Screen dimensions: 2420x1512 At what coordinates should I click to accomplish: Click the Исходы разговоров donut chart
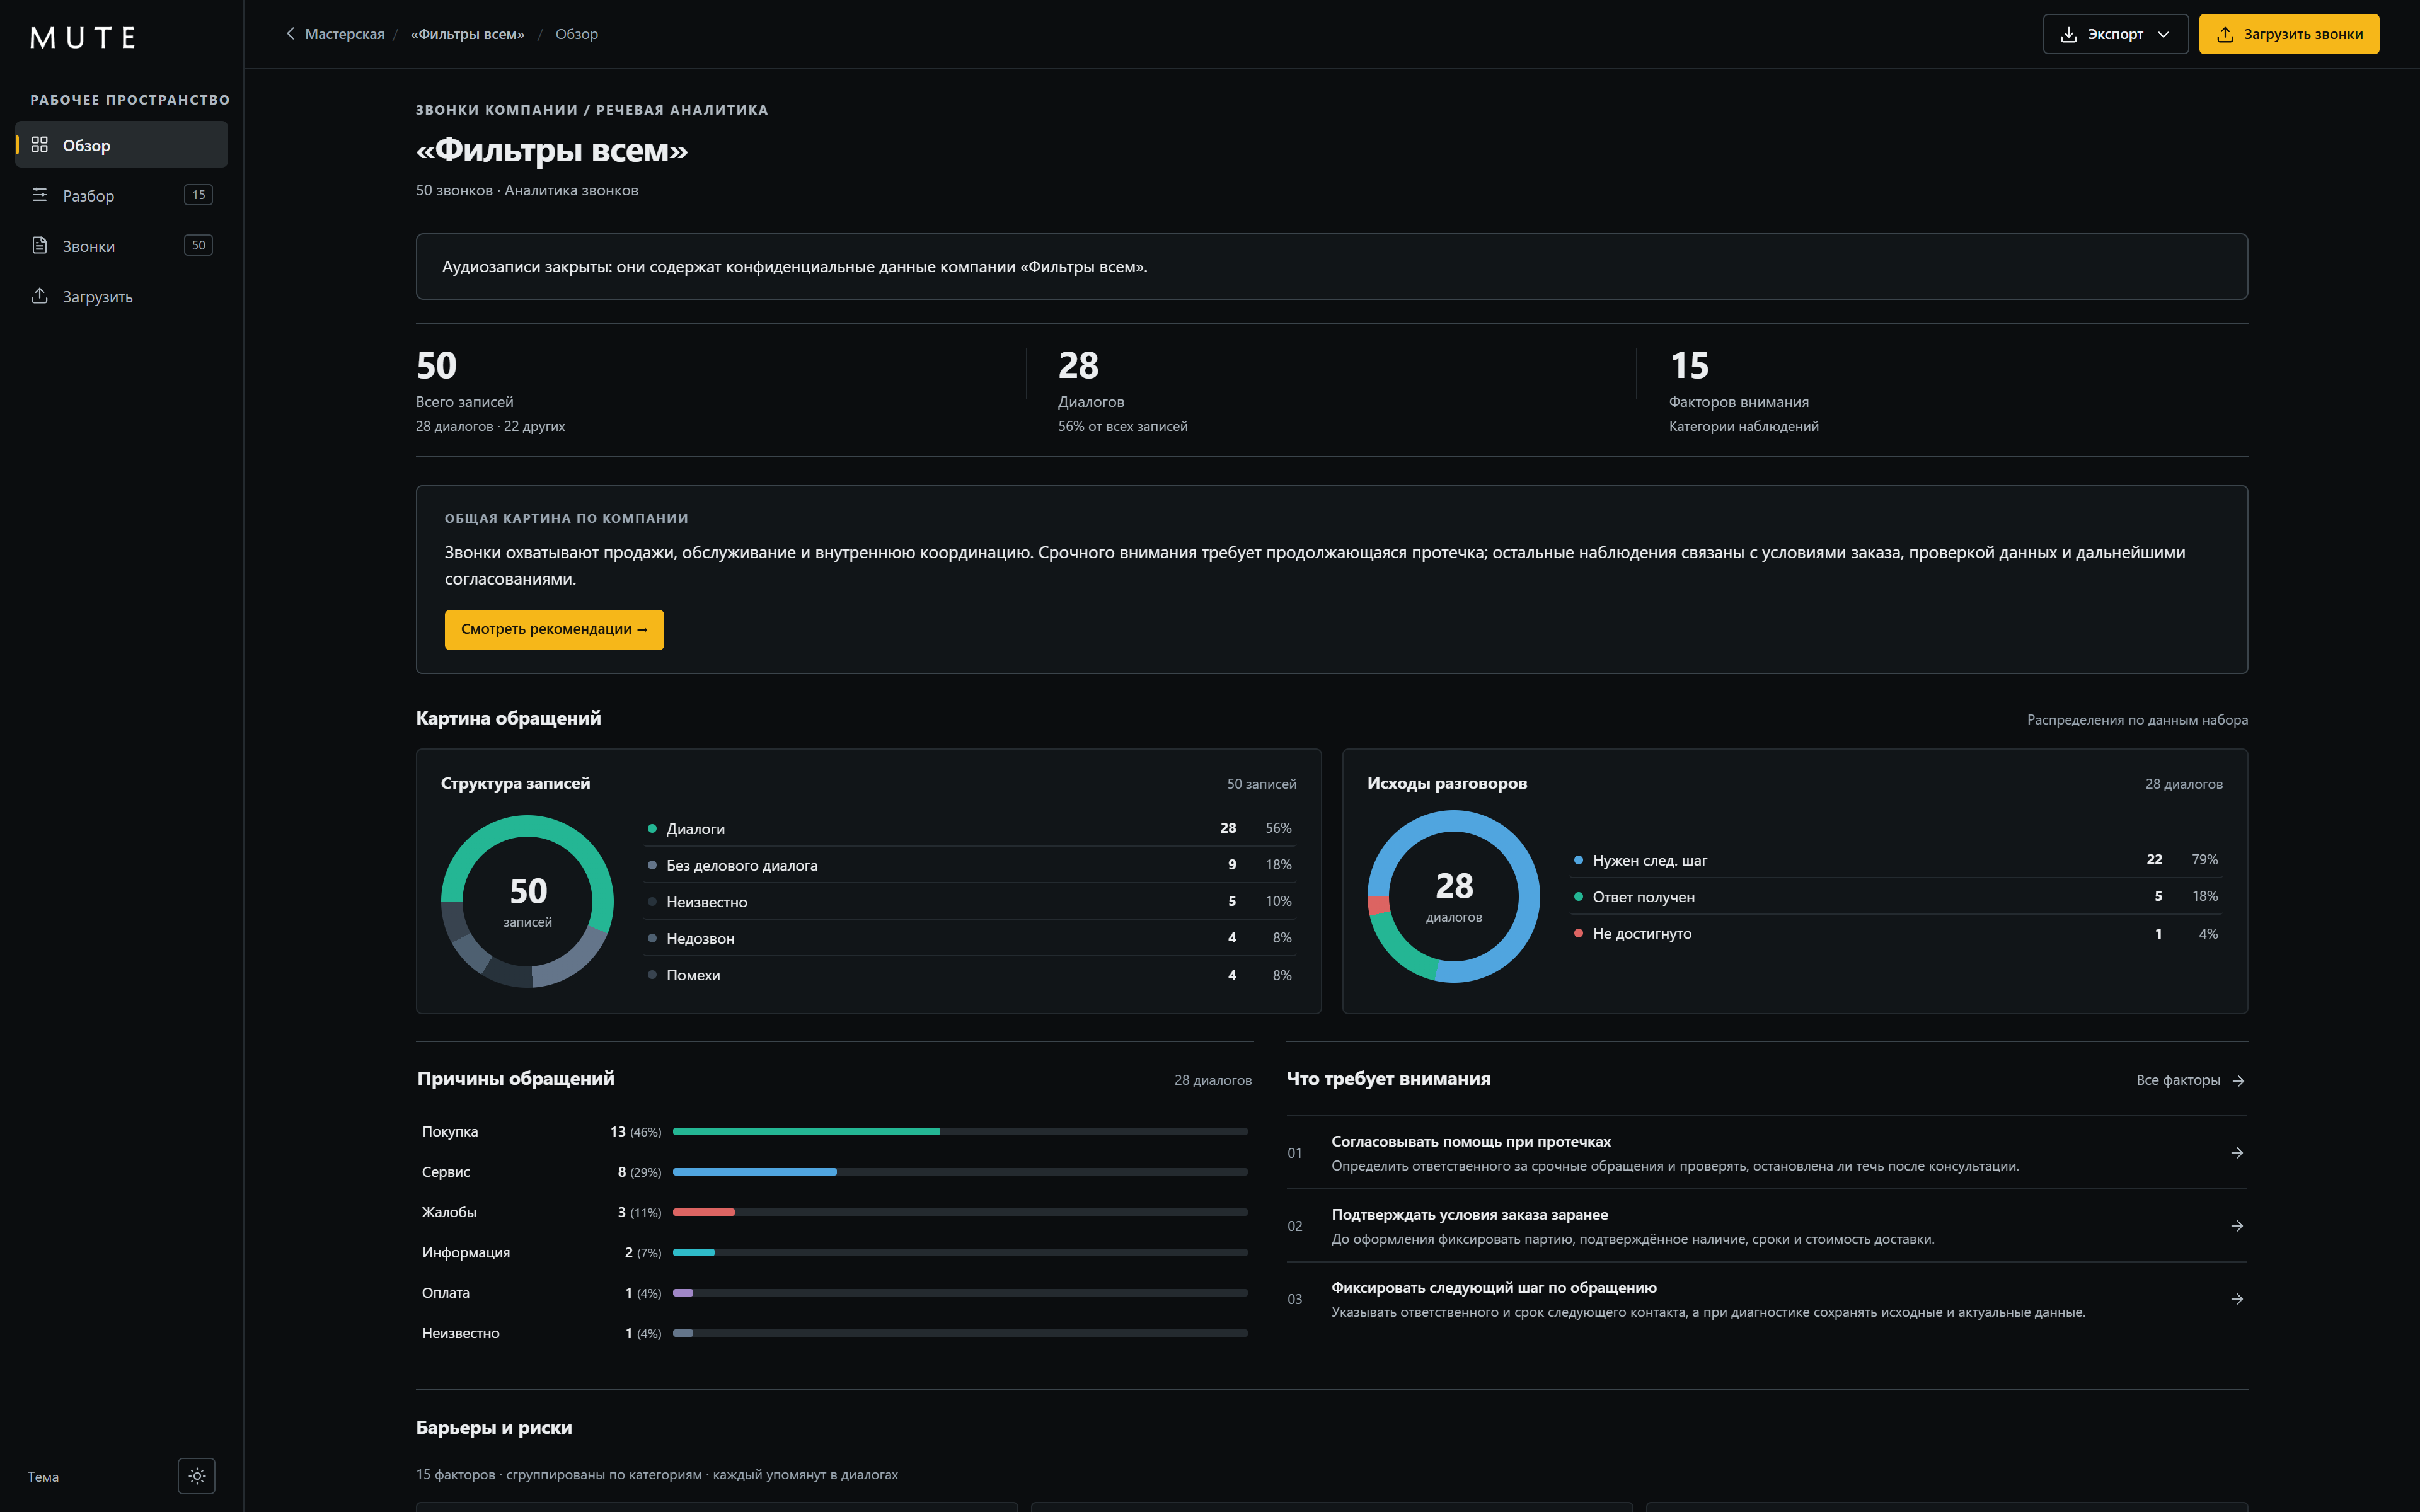[x=1454, y=896]
